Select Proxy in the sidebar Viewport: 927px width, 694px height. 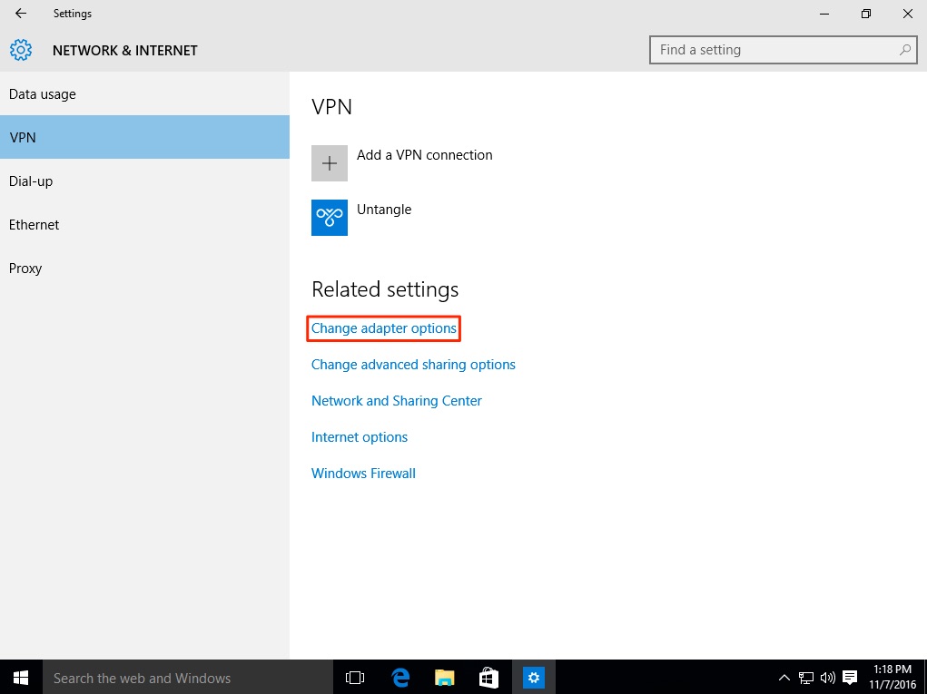point(25,269)
